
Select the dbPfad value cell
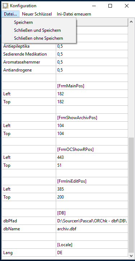[92, 221]
